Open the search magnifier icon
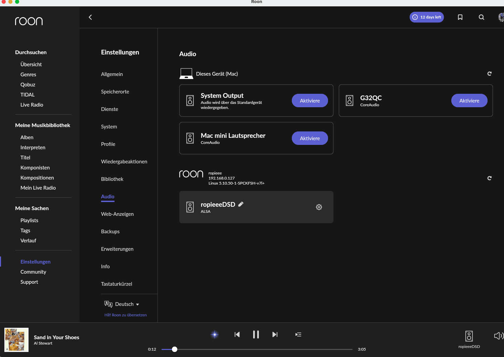Image resolution: width=504 pixels, height=357 pixels. click(481, 17)
